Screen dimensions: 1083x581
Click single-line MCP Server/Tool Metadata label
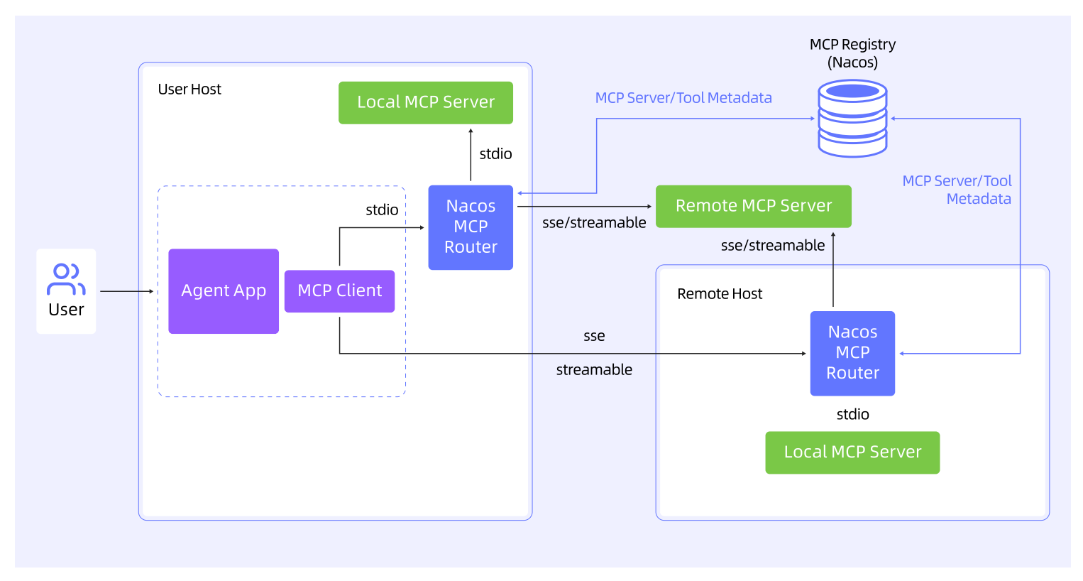pos(683,98)
